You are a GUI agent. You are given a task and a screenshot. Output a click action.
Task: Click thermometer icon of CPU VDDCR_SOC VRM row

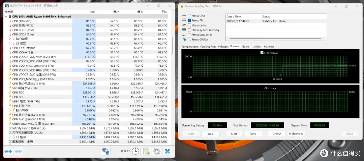[10, 61]
